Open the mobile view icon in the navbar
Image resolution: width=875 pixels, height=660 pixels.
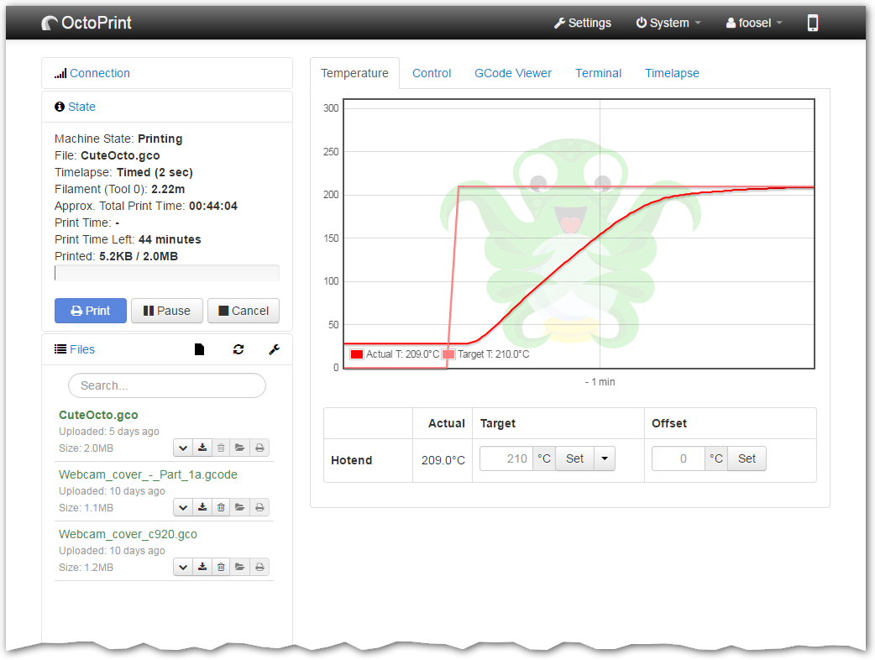pyautogui.click(x=811, y=23)
